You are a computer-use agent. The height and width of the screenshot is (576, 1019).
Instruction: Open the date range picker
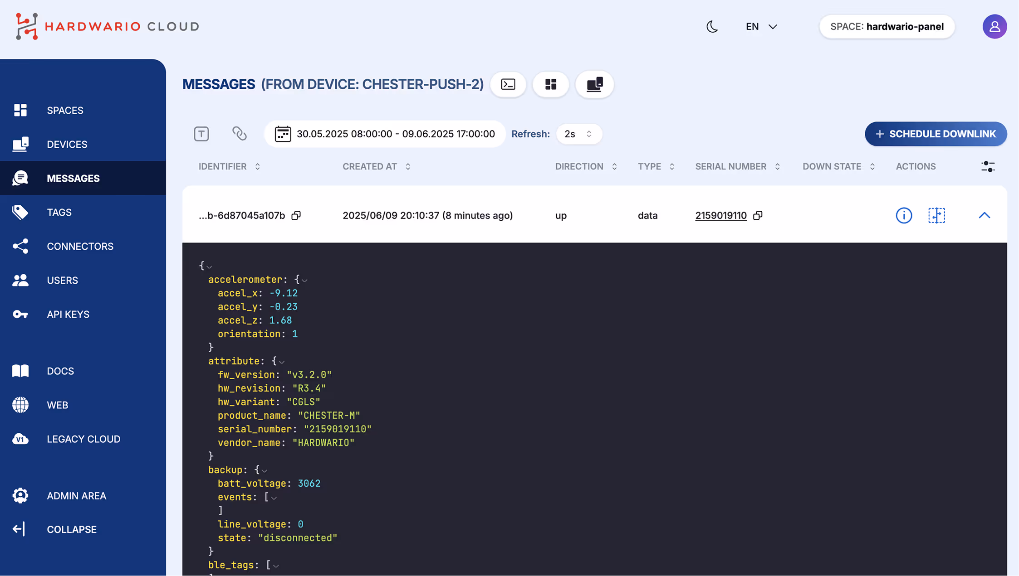pos(385,134)
